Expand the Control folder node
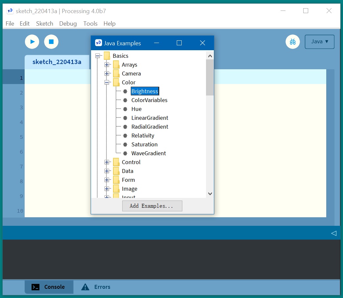The width and height of the screenshot is (343, 298). [107, 162]
